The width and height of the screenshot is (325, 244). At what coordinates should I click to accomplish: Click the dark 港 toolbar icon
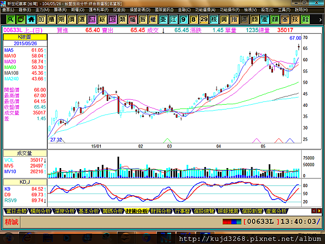coord(244,20)
